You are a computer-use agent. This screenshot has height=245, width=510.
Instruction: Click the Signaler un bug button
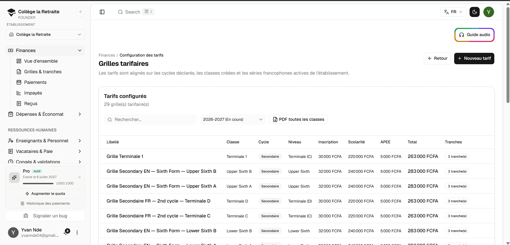pyautogui.click(x=45, y=216)
